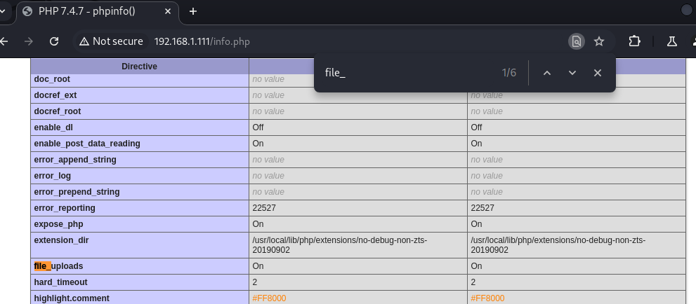Jump to previous find match
Image resolution: width=696 pixels, height=304 pixels.
547,73
